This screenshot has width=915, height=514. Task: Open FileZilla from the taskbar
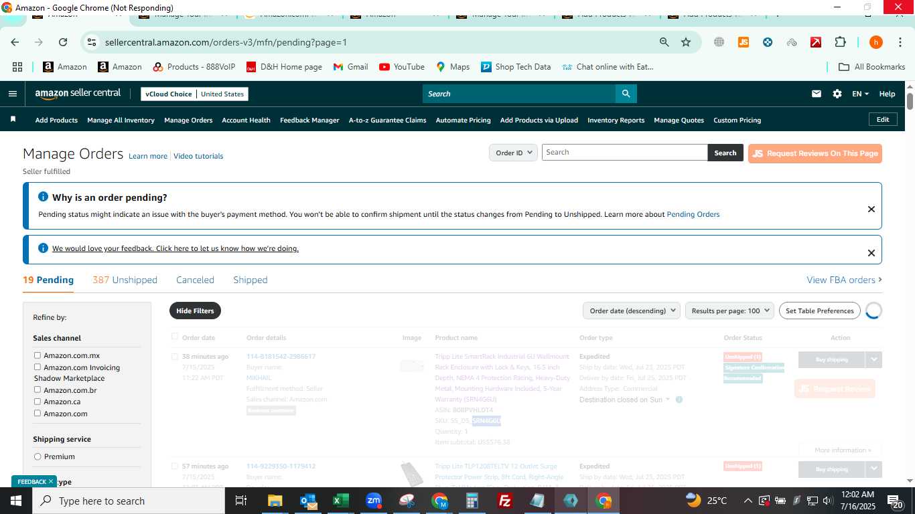[505, 501]
